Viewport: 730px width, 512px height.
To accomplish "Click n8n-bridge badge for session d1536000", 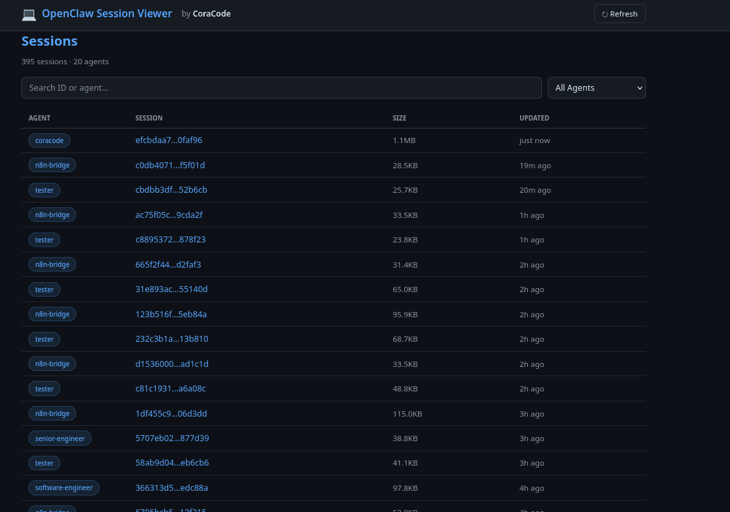I will point(52,364).
